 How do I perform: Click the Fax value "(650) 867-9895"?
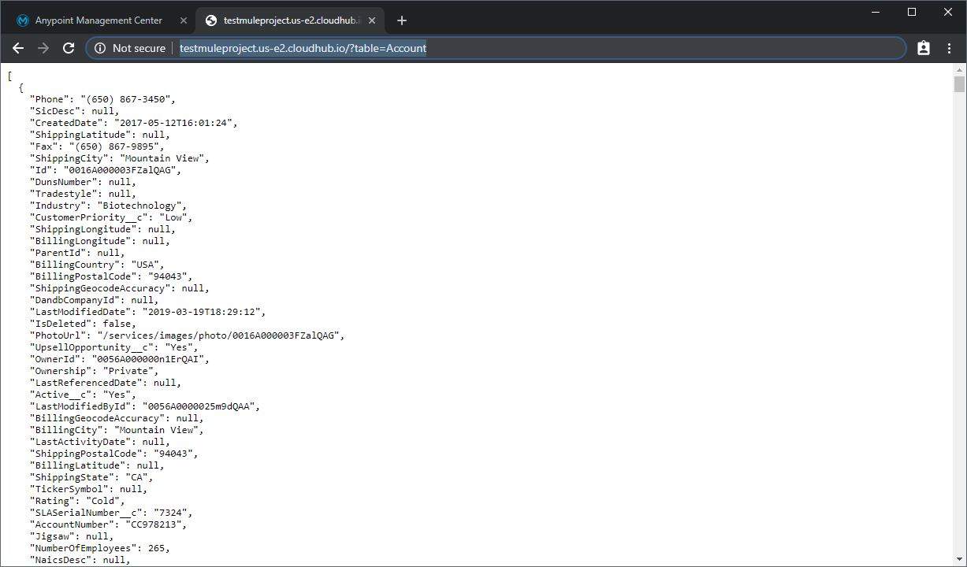[x=114, y=146]
